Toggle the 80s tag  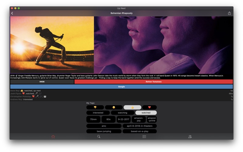coord(108,119)
